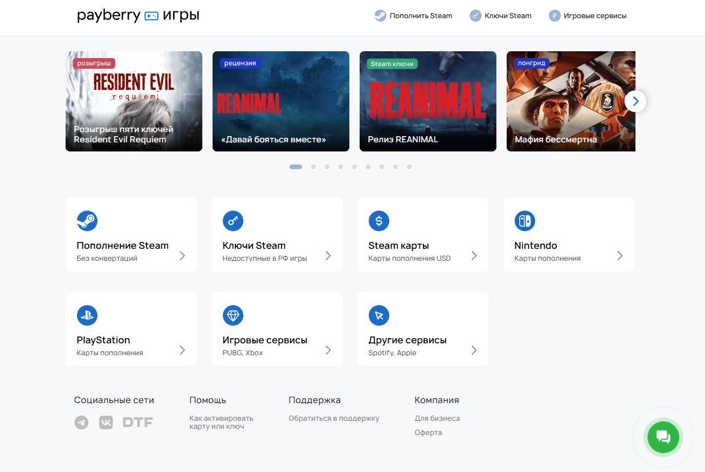This screenshot has height=472, width=705.
Task: Open Ключи Steam in top navigation
Action: (500, 16)
